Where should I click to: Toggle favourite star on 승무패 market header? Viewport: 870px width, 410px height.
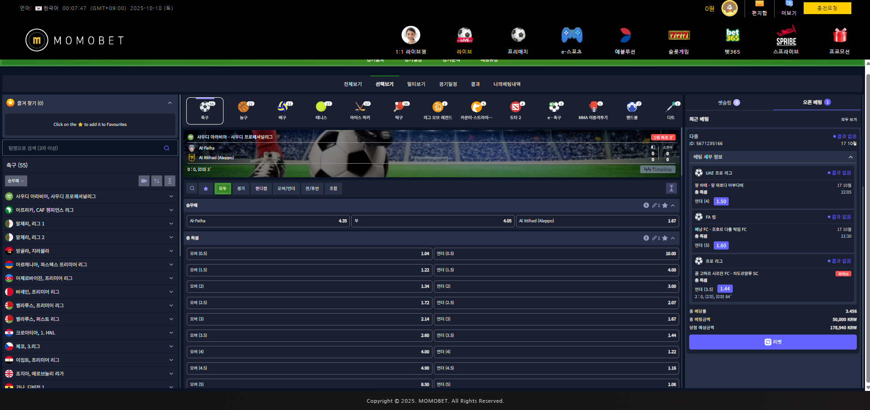665,205
